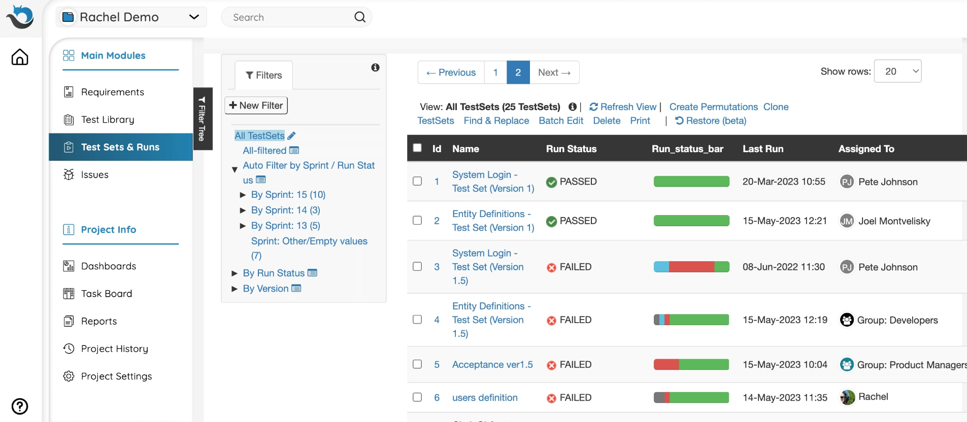The width and height of the screenshot is (967, 422).
Task: Click Refresh View link
Action: click(x=623, y=107)
